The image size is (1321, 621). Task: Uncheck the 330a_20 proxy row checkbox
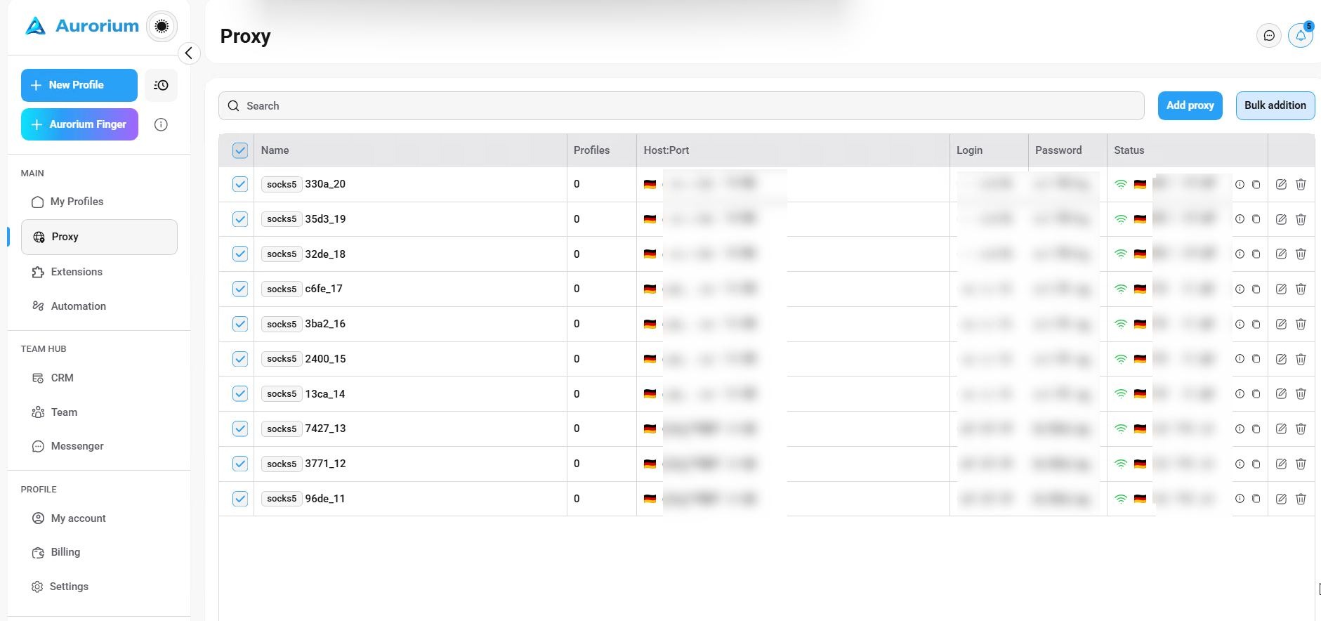pyautogui.click(x=240, y=184)
